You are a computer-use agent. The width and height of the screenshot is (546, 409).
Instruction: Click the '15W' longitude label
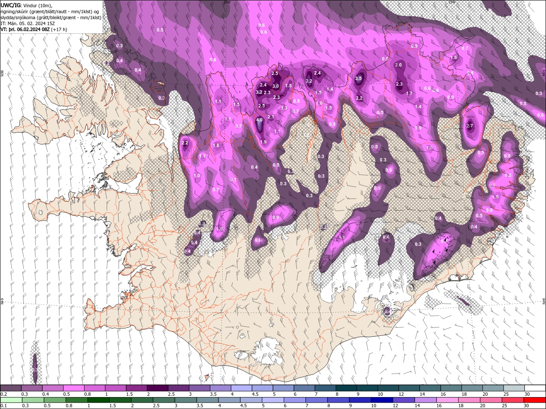452,2
